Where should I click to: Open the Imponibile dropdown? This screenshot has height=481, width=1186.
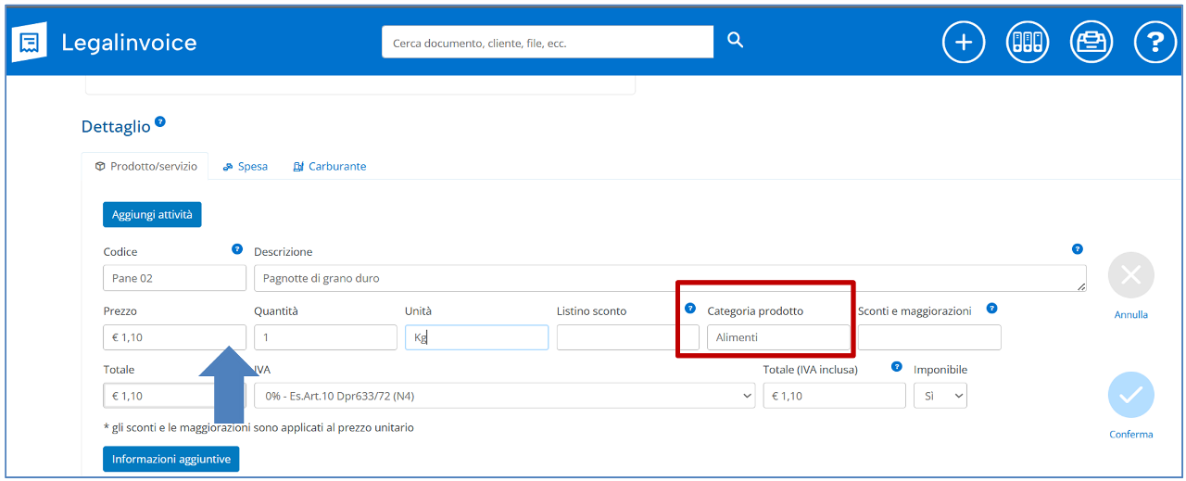pyautogui.click(x=940, y=396)
